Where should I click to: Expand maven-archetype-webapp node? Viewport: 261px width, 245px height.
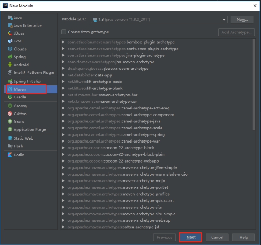63,220
